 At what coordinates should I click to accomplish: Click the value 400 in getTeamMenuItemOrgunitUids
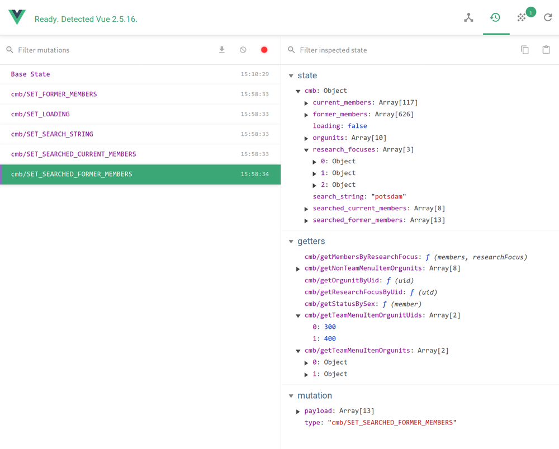pos(330,339)
